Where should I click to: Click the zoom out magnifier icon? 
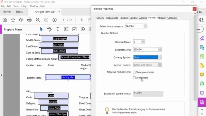click(x=38, y=20)
